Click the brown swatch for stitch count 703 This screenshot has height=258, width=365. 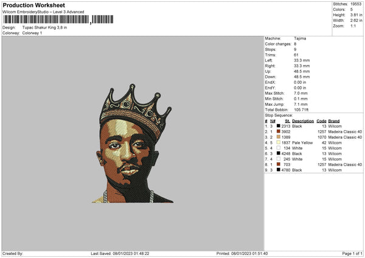point(278,164)
